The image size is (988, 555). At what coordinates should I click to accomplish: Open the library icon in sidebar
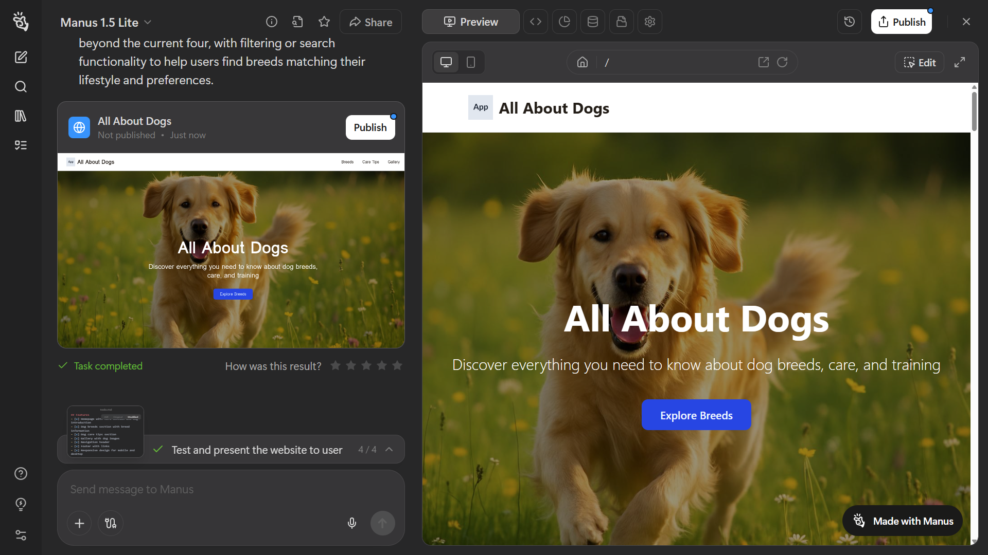(x=21, y=116)
